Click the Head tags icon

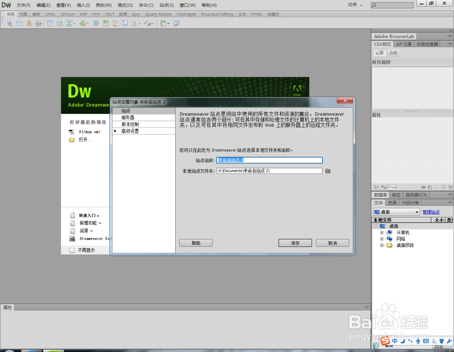134,24
